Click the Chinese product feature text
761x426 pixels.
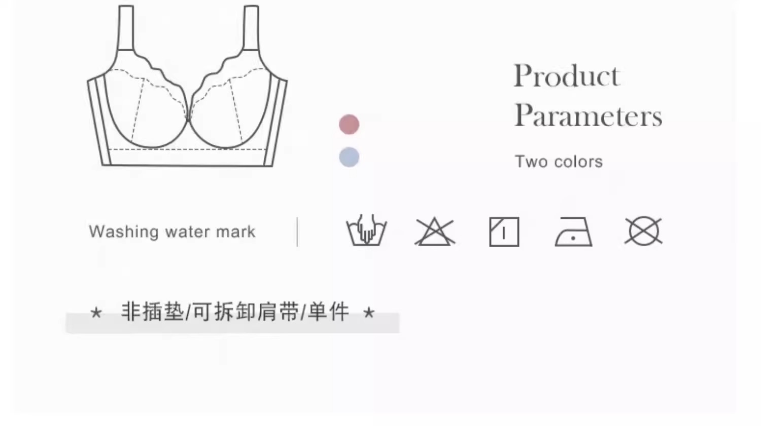[x=235, y=312]
